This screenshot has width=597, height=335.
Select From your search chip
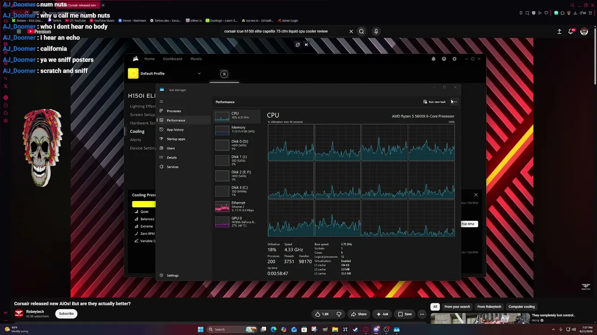click(x=457, y=307)
